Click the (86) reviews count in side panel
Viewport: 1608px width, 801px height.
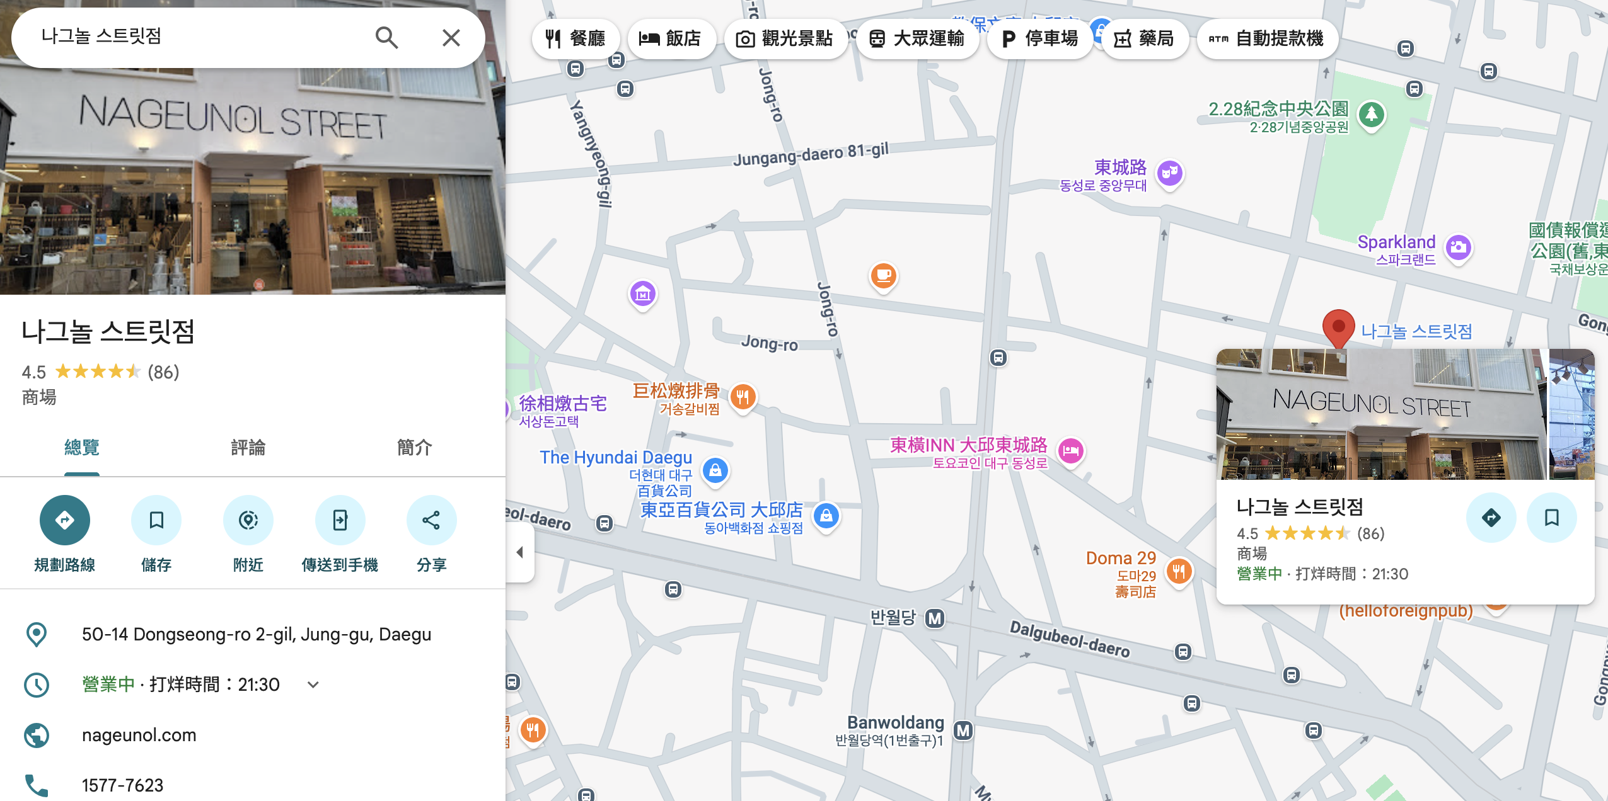tap(164, 372)
